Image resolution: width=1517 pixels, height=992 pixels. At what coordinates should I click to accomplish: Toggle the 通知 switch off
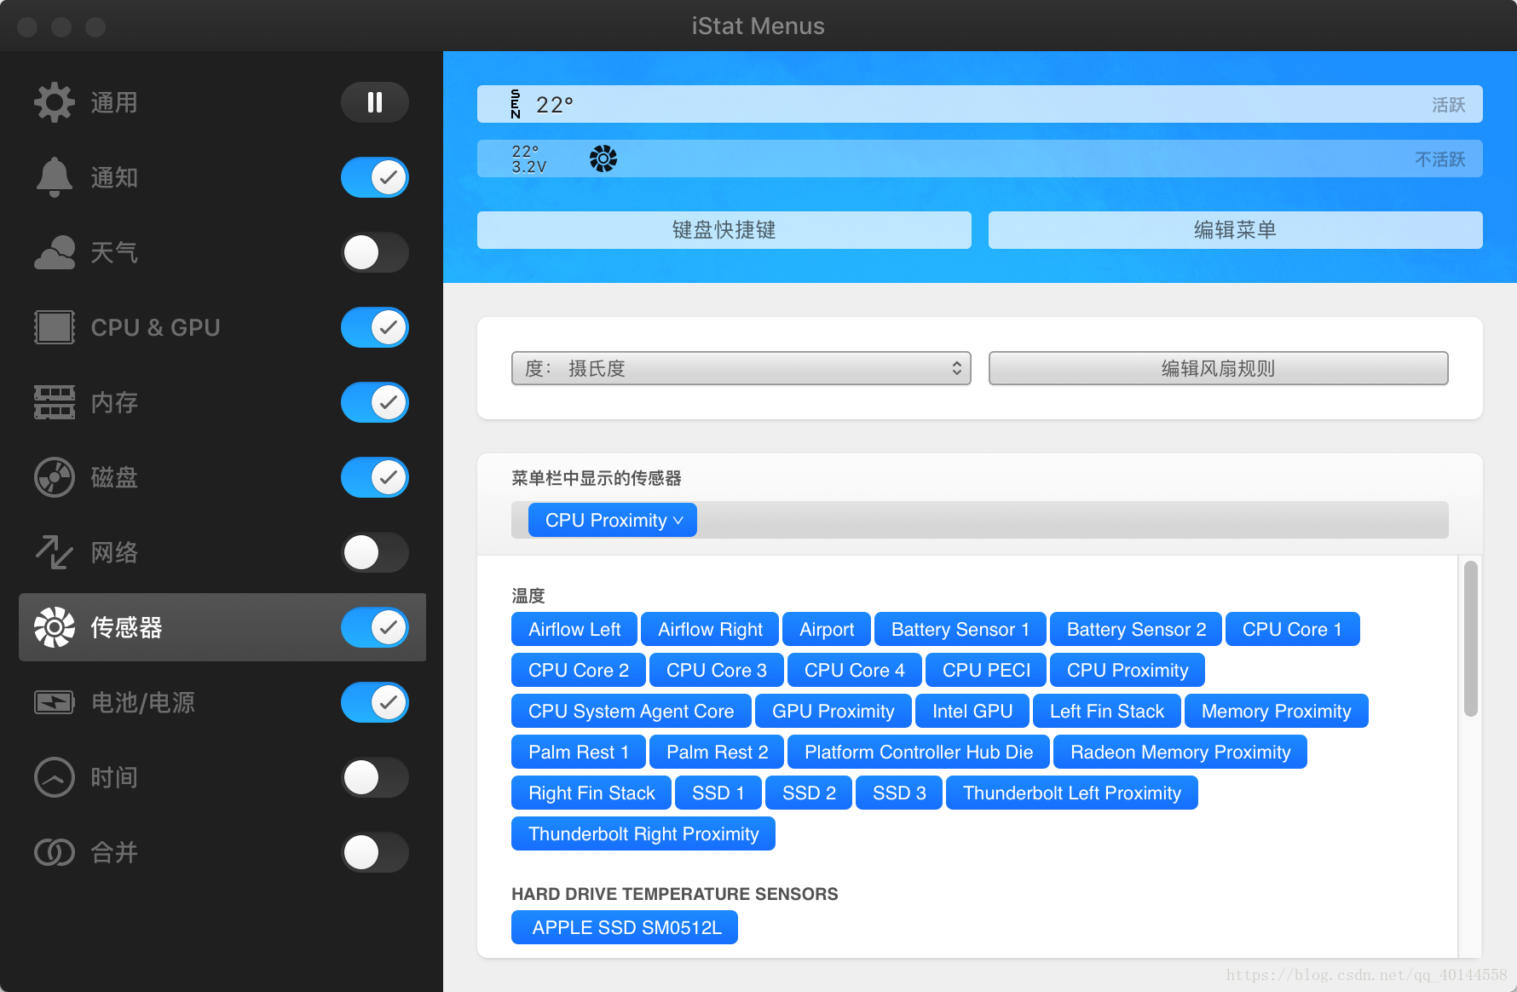375,177
